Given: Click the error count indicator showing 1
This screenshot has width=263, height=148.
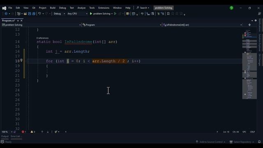Looking at the screenshot, I should coord(24,132).
